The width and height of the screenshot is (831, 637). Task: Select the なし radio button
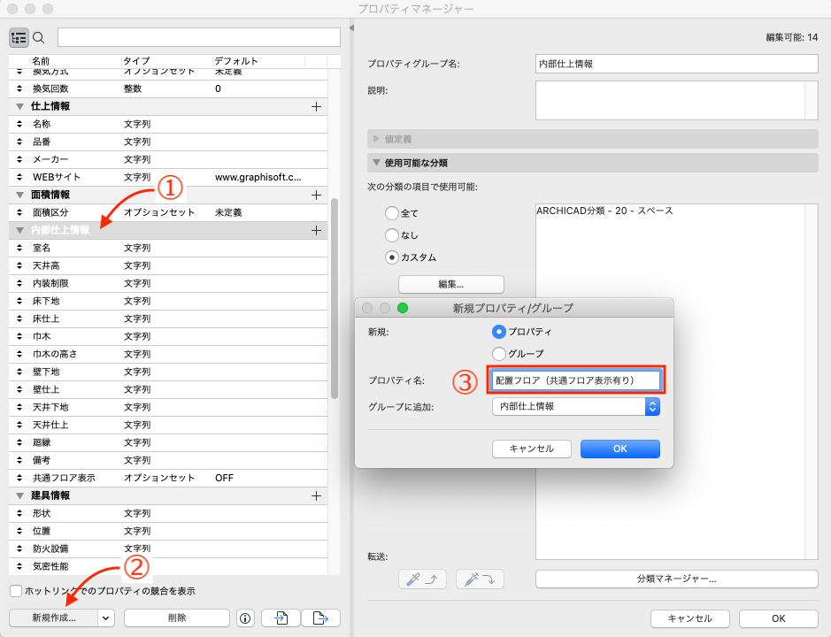pos(392,235)
